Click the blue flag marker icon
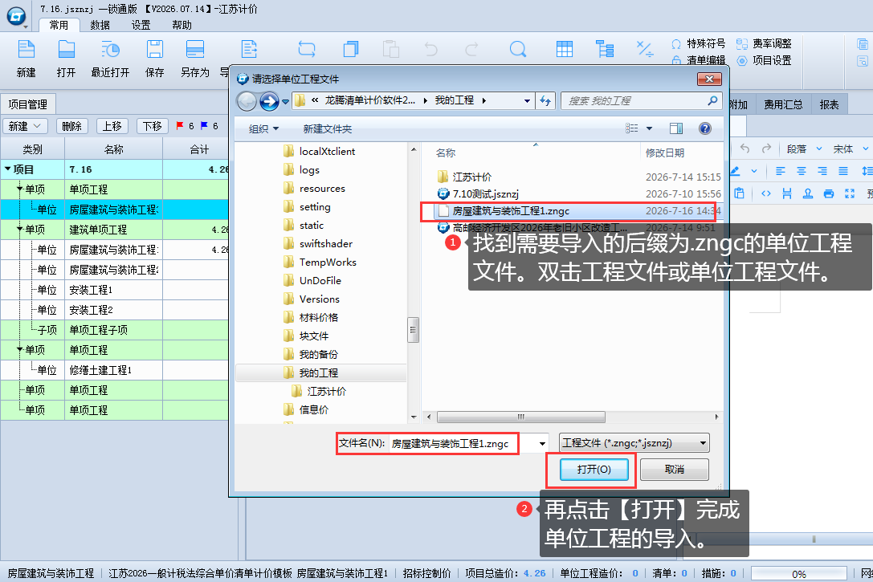This screenshot has height=582, width=873. click(x=204, y=126)
